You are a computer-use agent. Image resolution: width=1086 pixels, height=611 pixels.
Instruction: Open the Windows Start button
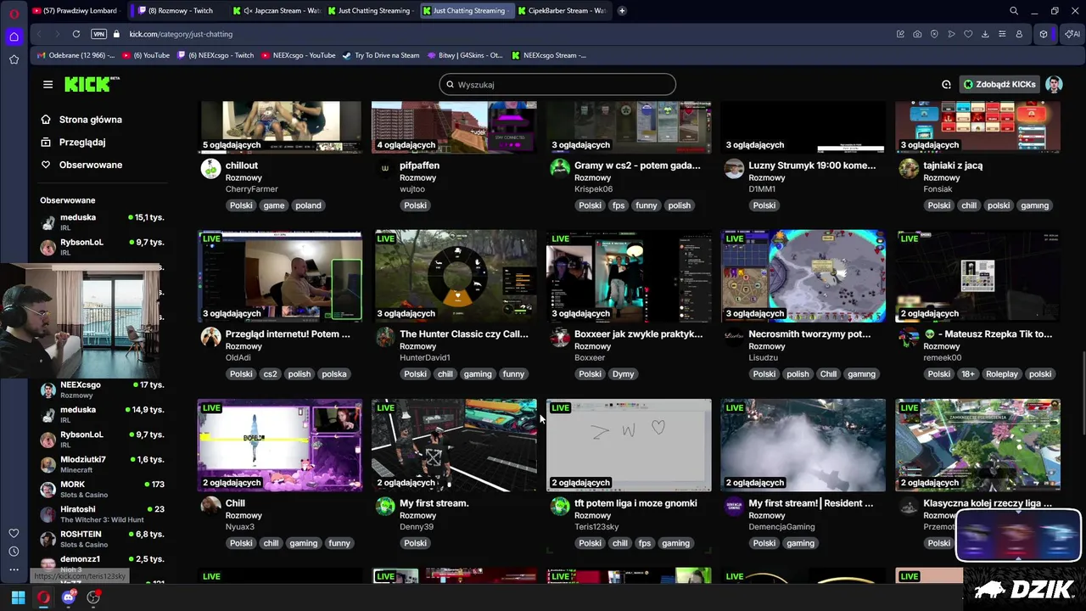click(18, 597)
